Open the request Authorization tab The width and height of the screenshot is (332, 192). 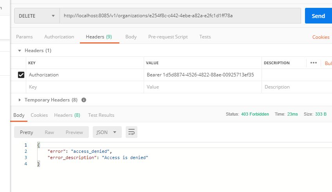click(x=59, y=37)
